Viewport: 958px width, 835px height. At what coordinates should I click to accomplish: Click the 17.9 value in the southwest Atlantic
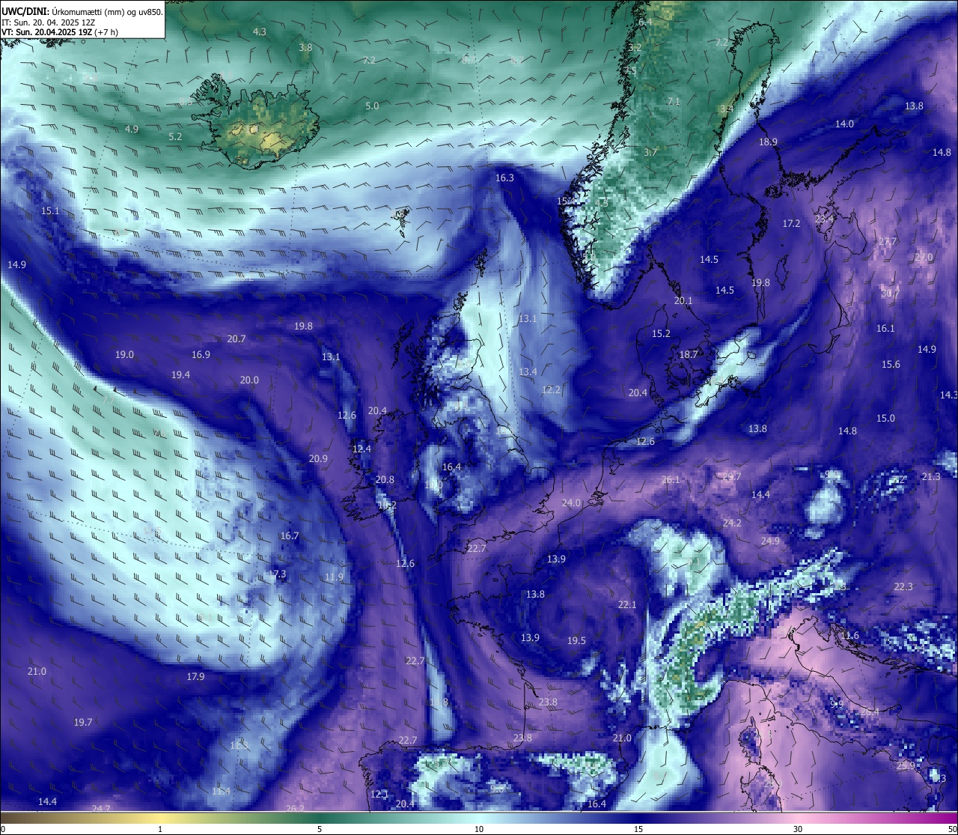coord(195,677)
